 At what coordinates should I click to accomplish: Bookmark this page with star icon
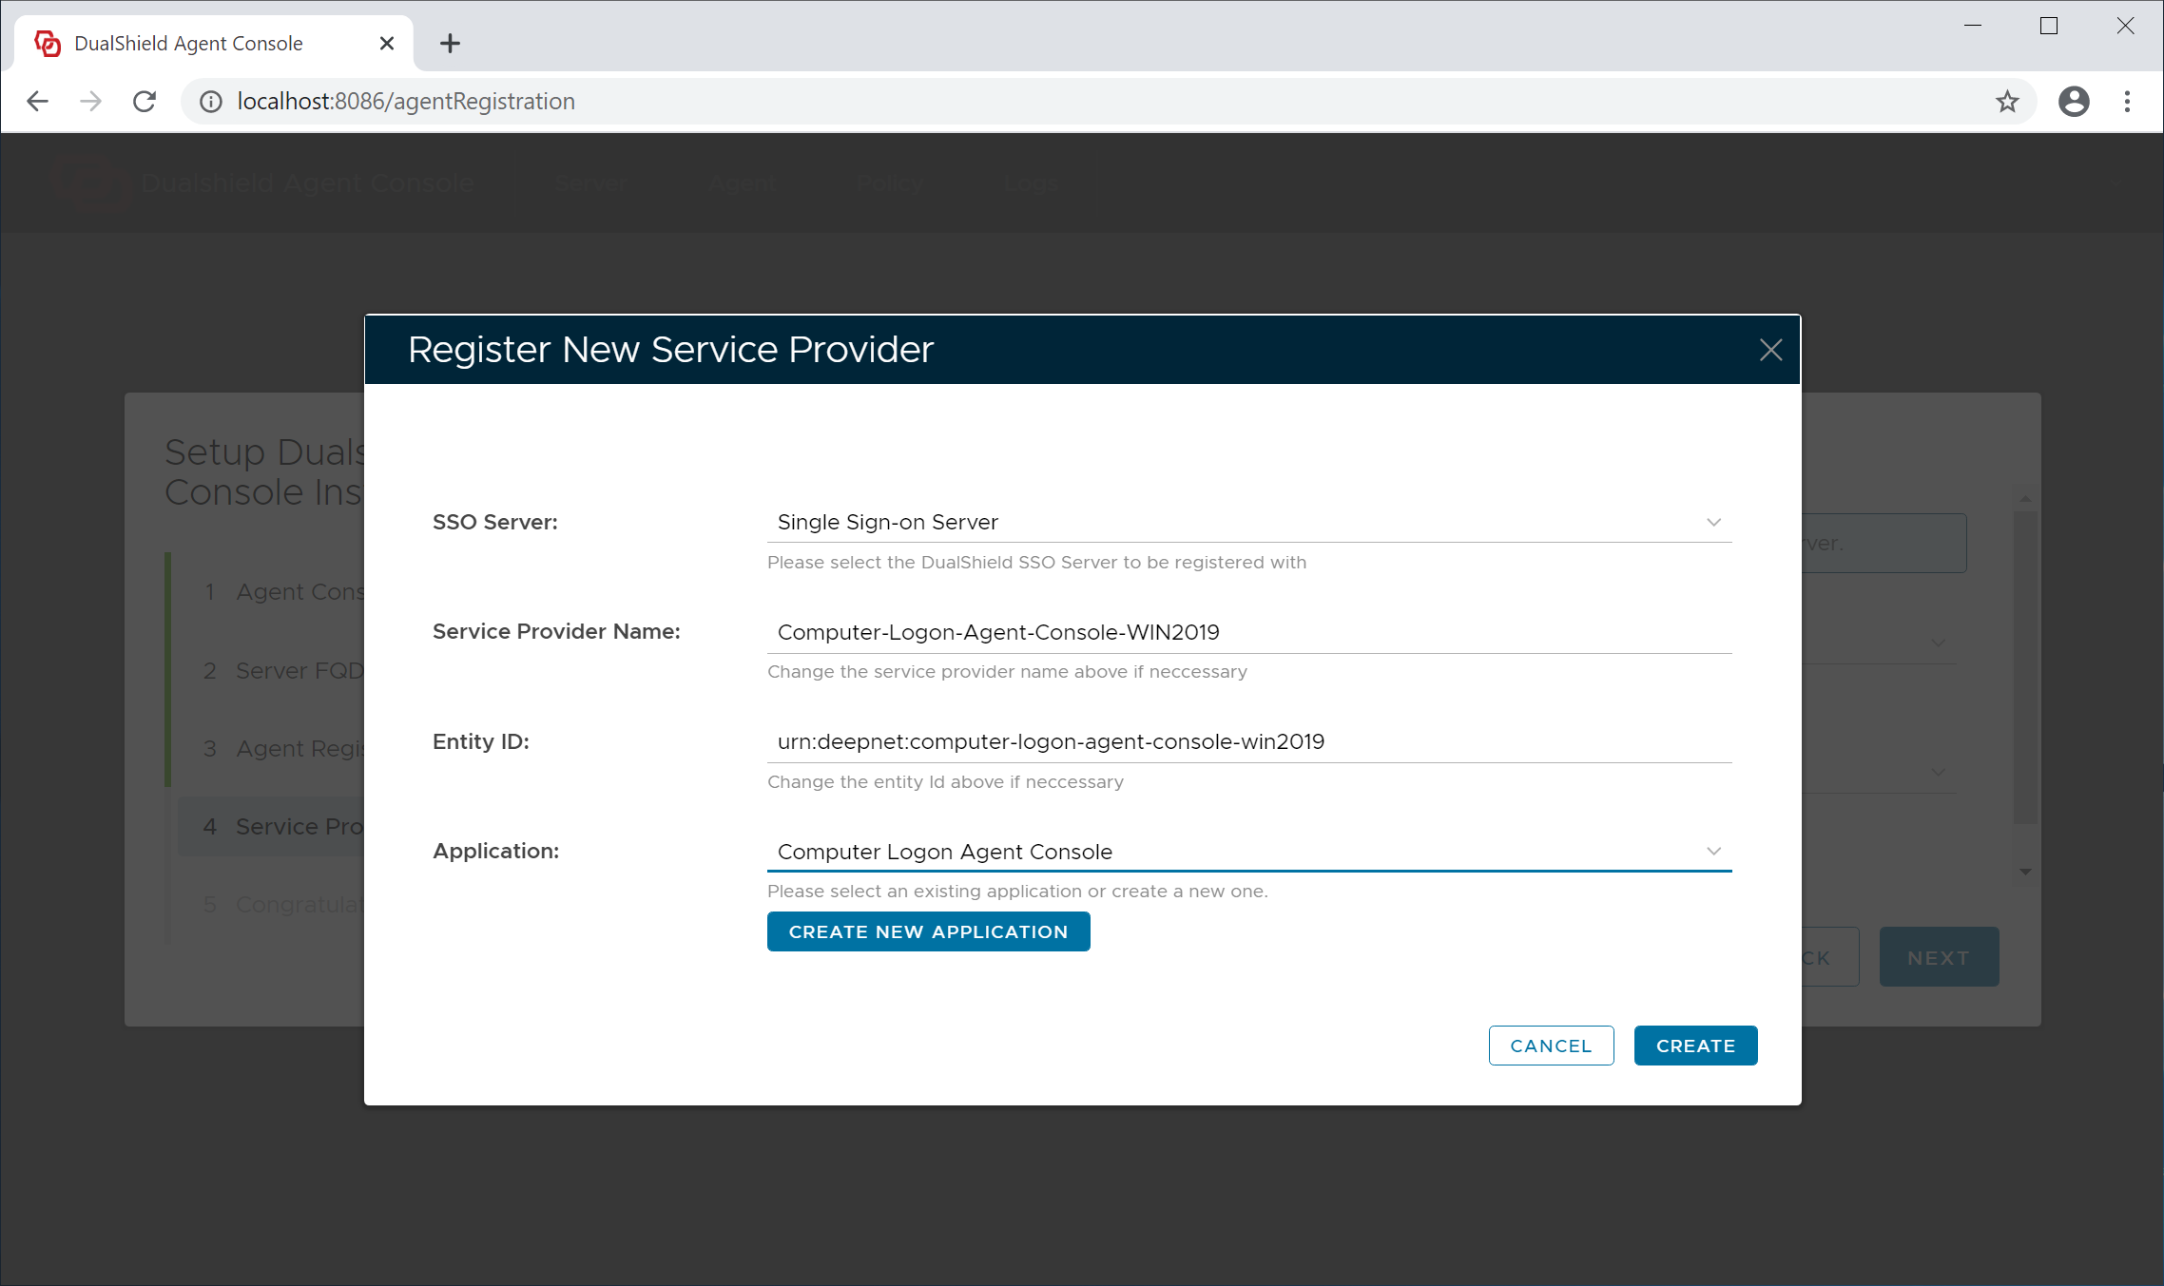(x=2006, y=102)
